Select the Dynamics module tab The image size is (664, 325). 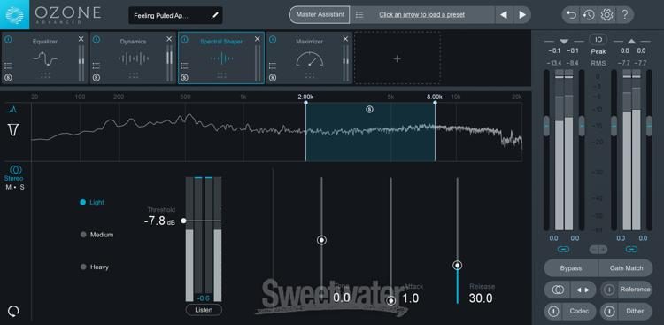pyautogui.click(x=133, y=58)
